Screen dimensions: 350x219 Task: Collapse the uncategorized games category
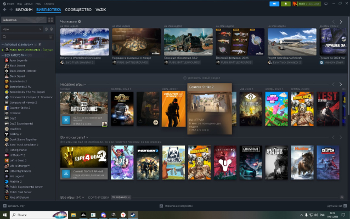click(3, 55)
